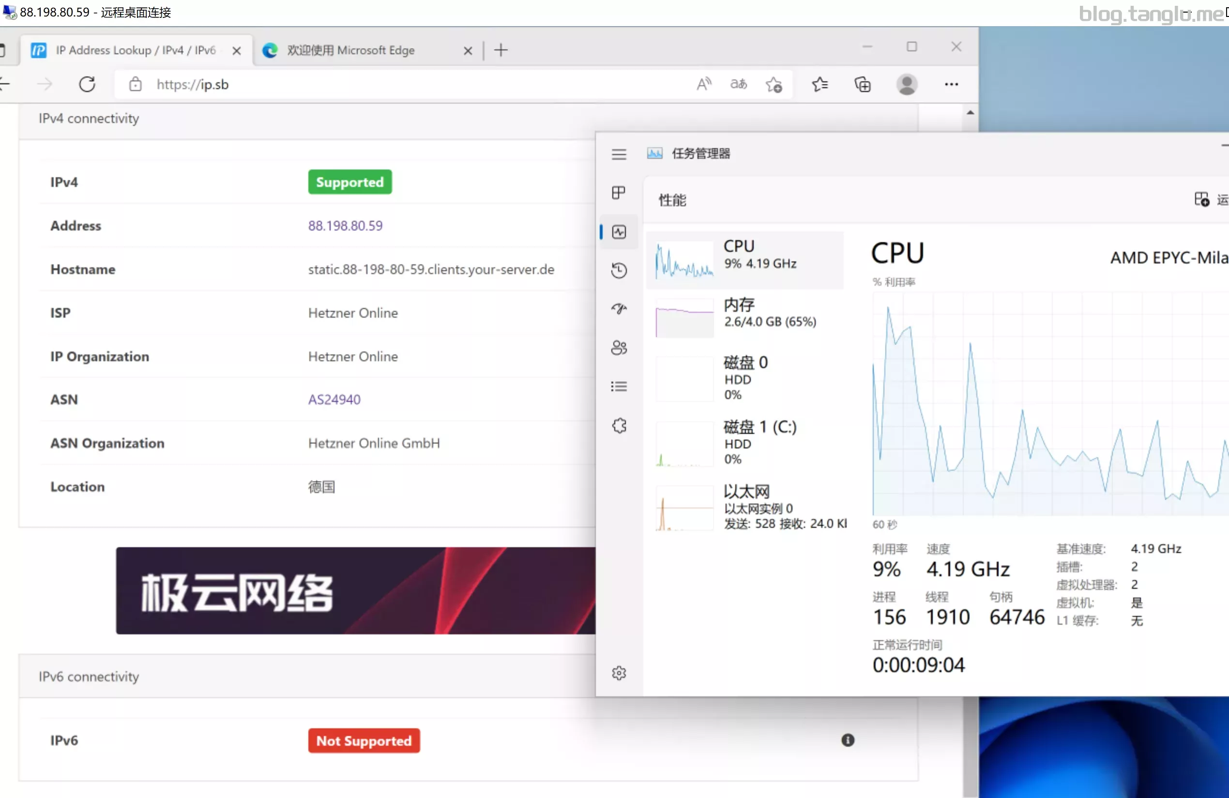This screenshot has height=798, width=1229.
Task: Add this page to favorites star icon
Action: (774, 84)
